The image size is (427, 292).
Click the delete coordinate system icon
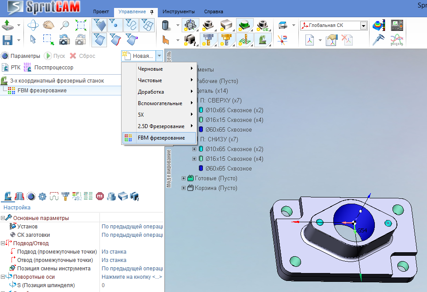point(347,40)
